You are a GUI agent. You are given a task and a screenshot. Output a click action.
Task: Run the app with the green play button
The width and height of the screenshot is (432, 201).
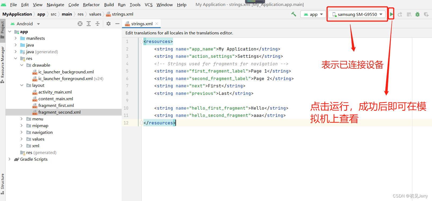click(x=391, y=14)
